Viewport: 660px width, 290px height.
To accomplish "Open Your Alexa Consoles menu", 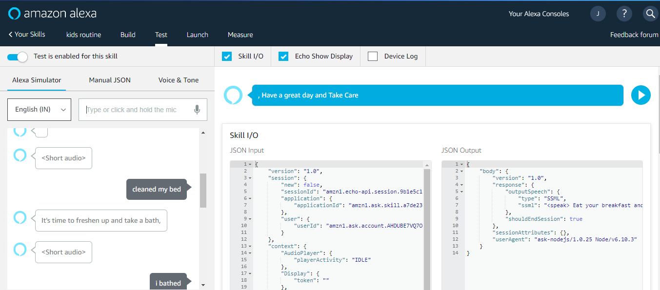I will click(539, 14).
